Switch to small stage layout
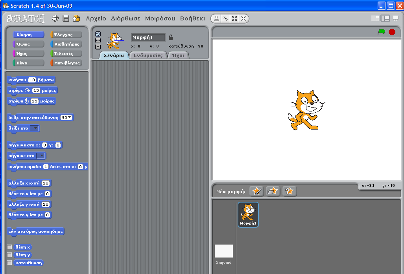 (375, 18)
